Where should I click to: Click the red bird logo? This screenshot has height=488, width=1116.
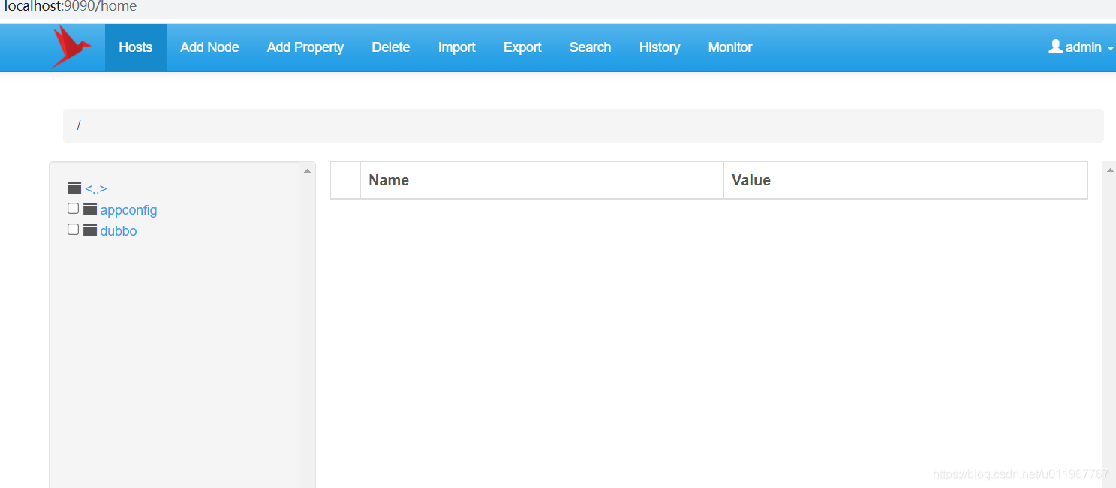(x=71, y=46)
